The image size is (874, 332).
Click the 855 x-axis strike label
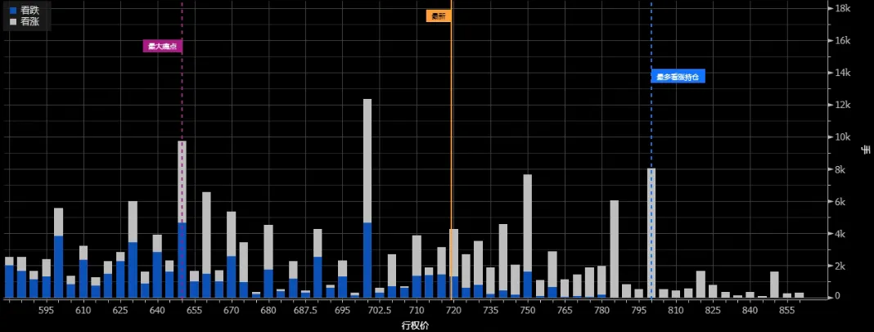coord(786,310)
